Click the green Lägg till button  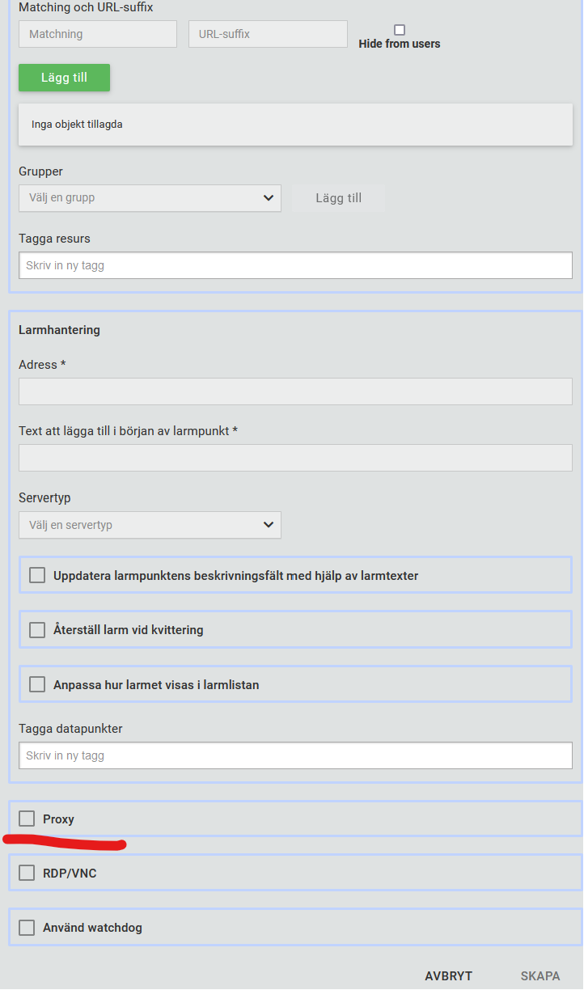(64, 78)
